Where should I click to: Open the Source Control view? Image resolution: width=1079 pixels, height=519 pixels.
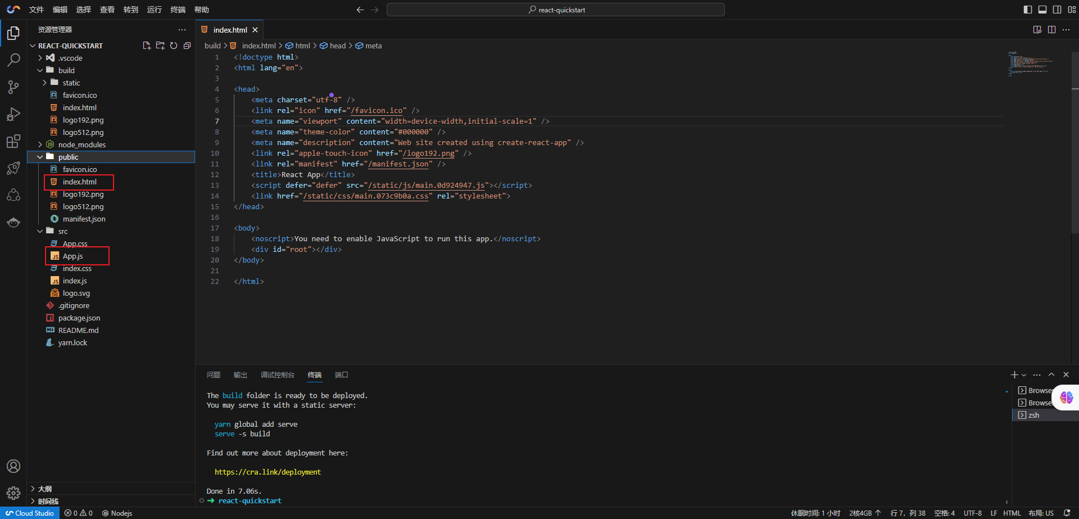[13, 87]
